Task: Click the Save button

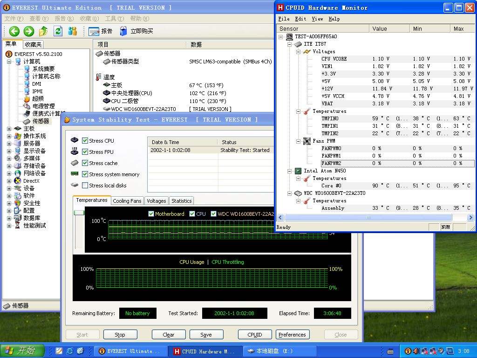Action: pyautogui.click(x=206, y=335)
